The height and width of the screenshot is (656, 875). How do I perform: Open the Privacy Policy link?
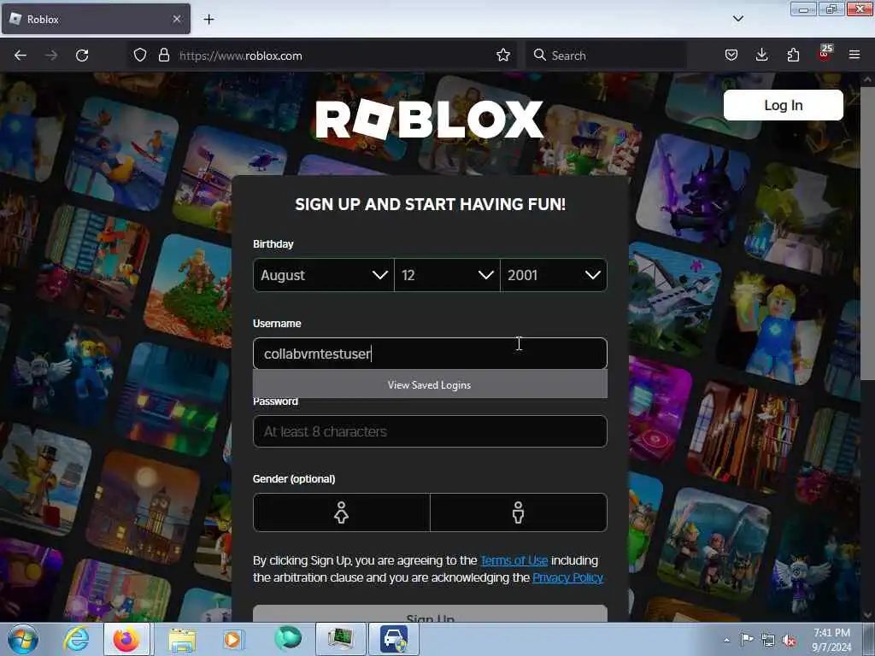567,578
